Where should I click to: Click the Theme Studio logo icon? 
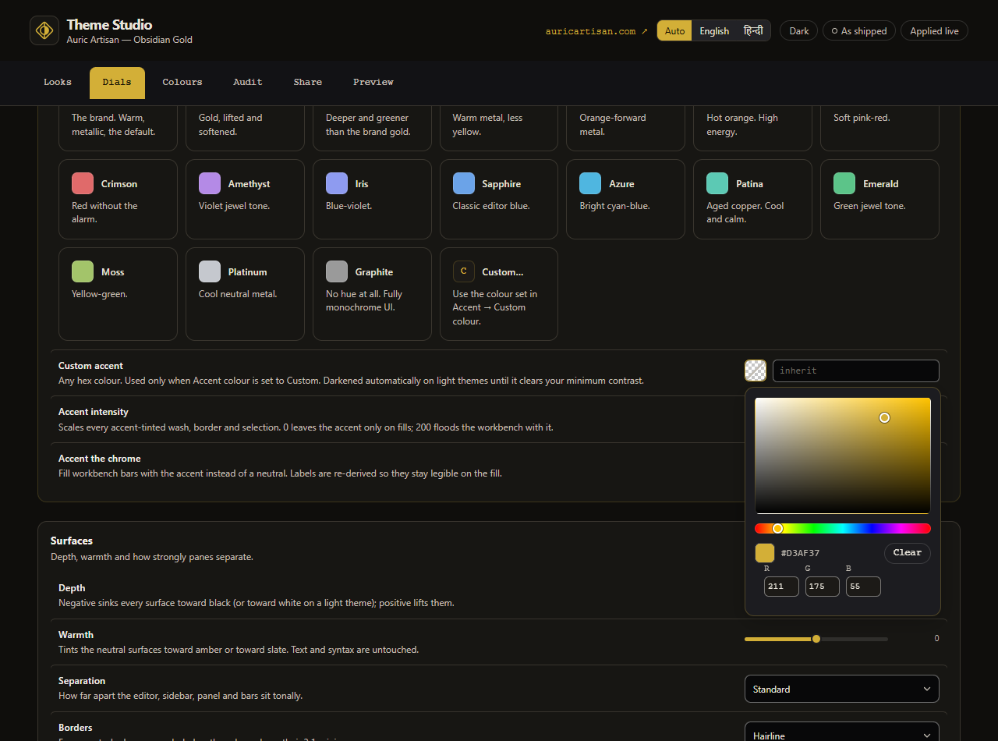44,30
